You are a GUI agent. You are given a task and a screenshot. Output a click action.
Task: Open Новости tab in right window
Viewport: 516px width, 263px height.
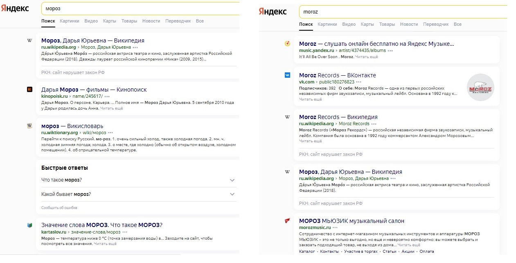tap(409, 24)
